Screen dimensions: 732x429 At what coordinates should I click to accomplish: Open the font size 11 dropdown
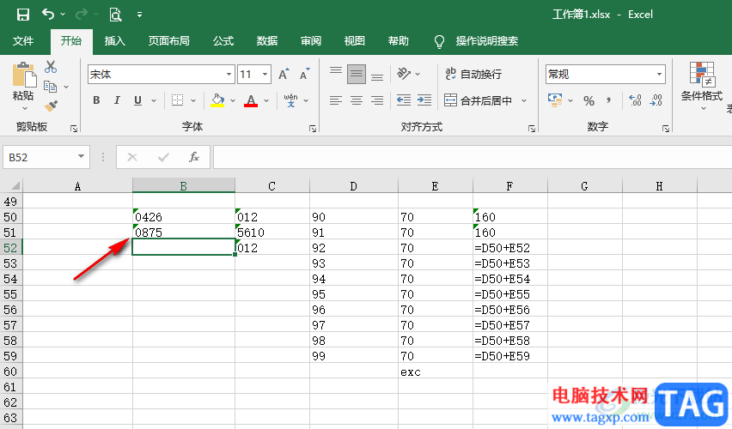coord(265,74)
